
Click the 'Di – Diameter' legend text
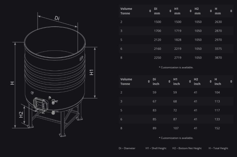127,148
